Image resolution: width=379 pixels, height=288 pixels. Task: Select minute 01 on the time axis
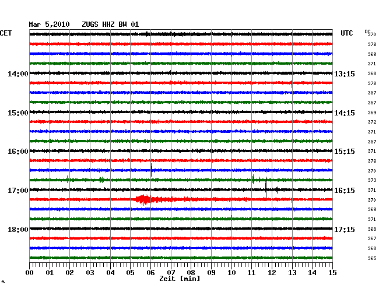tap(50, 272)
